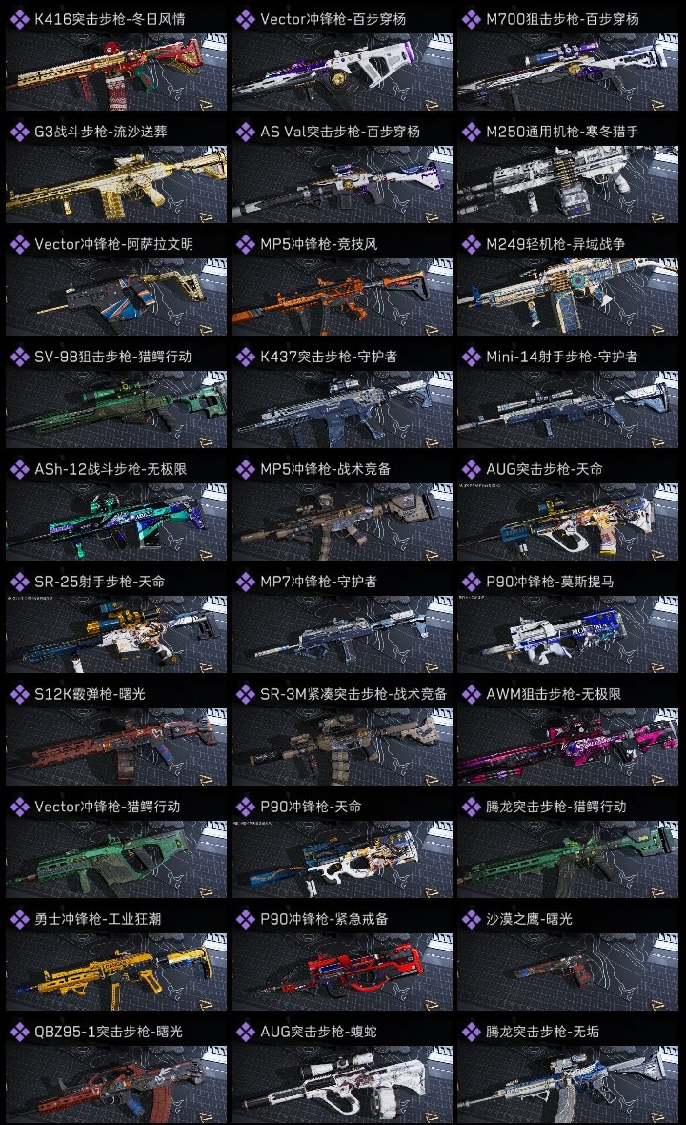Select the pink AWM狙击步枪-无极限 skin image
This screenshot has height=1125, width=686.
(x=568, y=747)
